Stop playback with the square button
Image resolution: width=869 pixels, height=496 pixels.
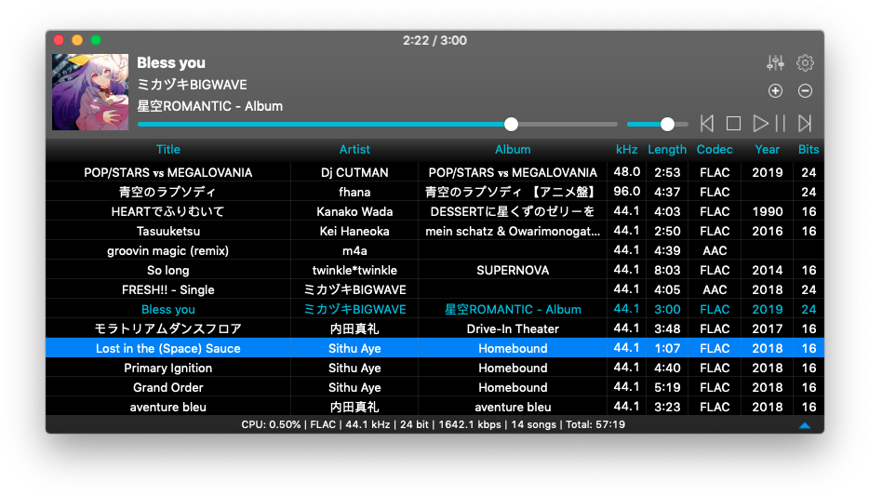click(x=733, y=124)
